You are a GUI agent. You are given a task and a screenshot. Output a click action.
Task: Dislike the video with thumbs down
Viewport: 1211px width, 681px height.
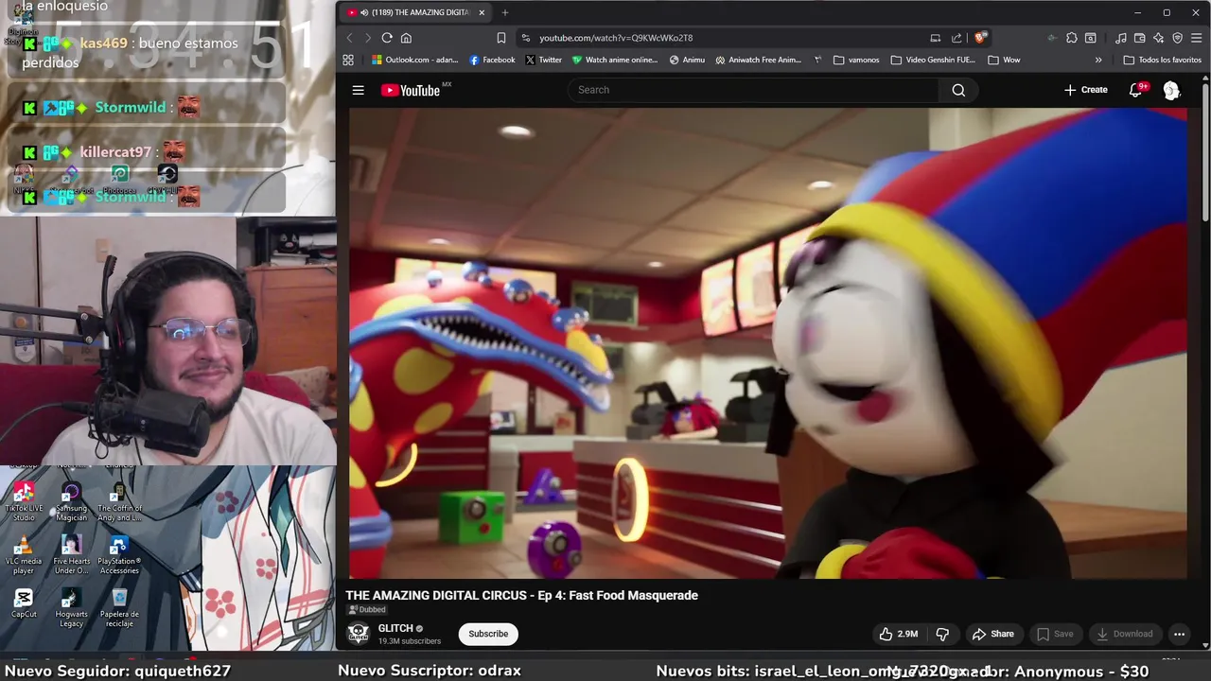coord(942,634)
